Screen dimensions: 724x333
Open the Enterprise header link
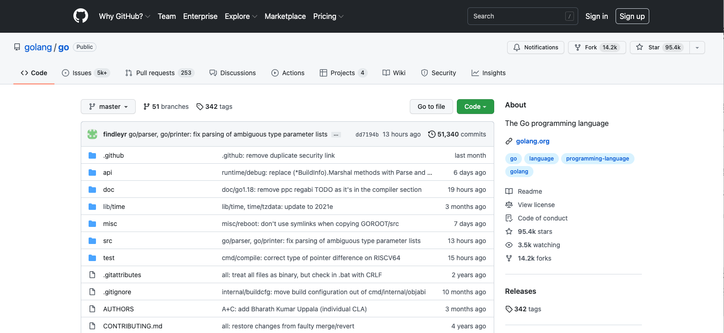click(200, 16)
